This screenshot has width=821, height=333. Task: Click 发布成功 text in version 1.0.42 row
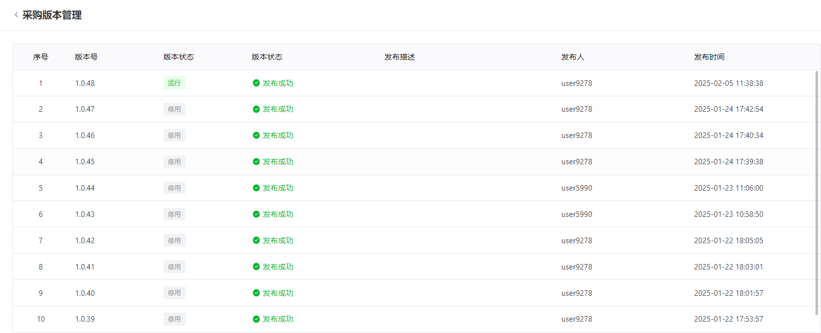(x=278, y=241)
